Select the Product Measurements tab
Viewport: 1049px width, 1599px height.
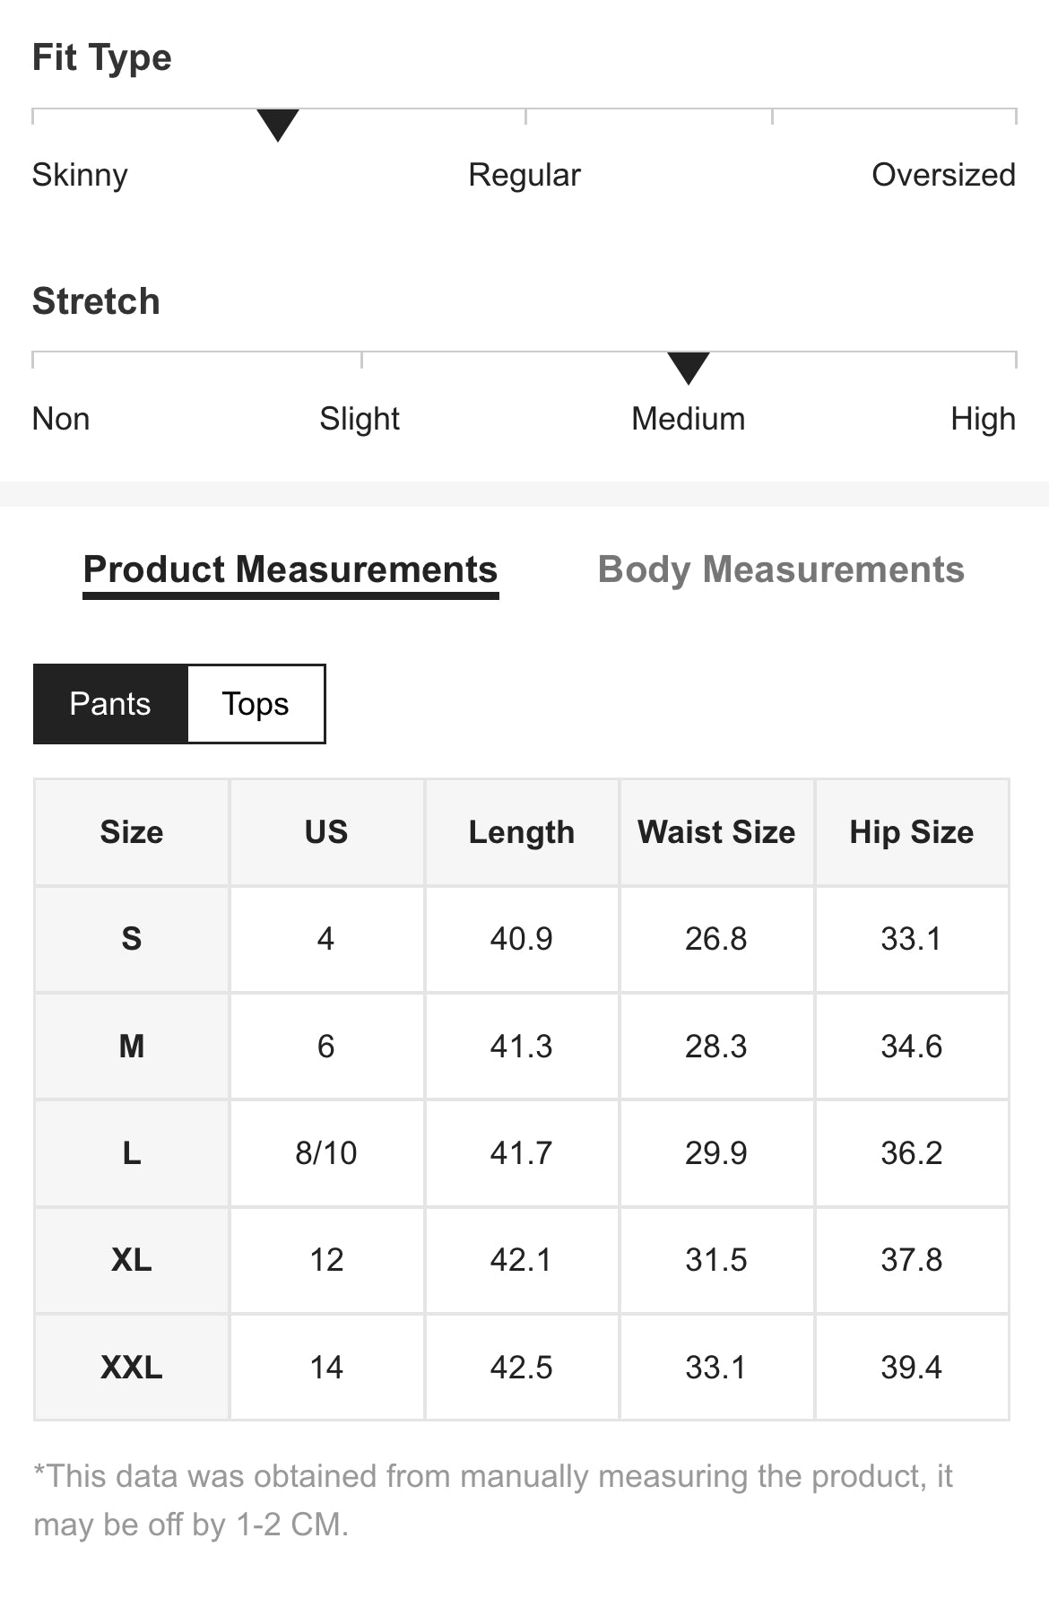tap(290, 569)
